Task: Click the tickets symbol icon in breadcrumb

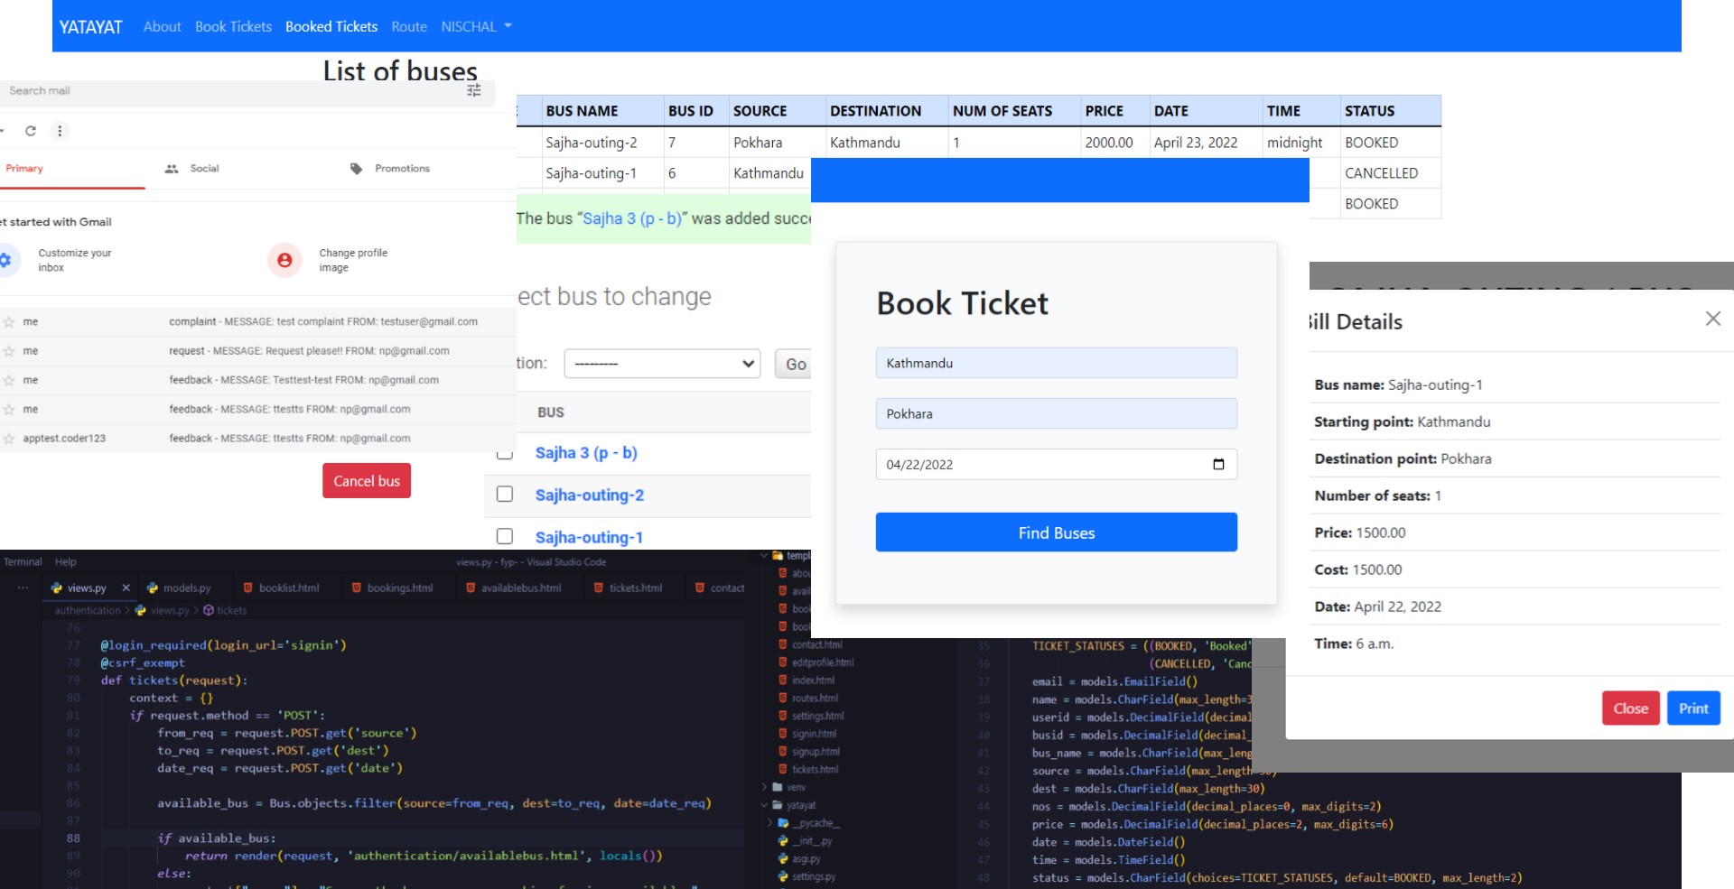Action: [x=209, y=610]
